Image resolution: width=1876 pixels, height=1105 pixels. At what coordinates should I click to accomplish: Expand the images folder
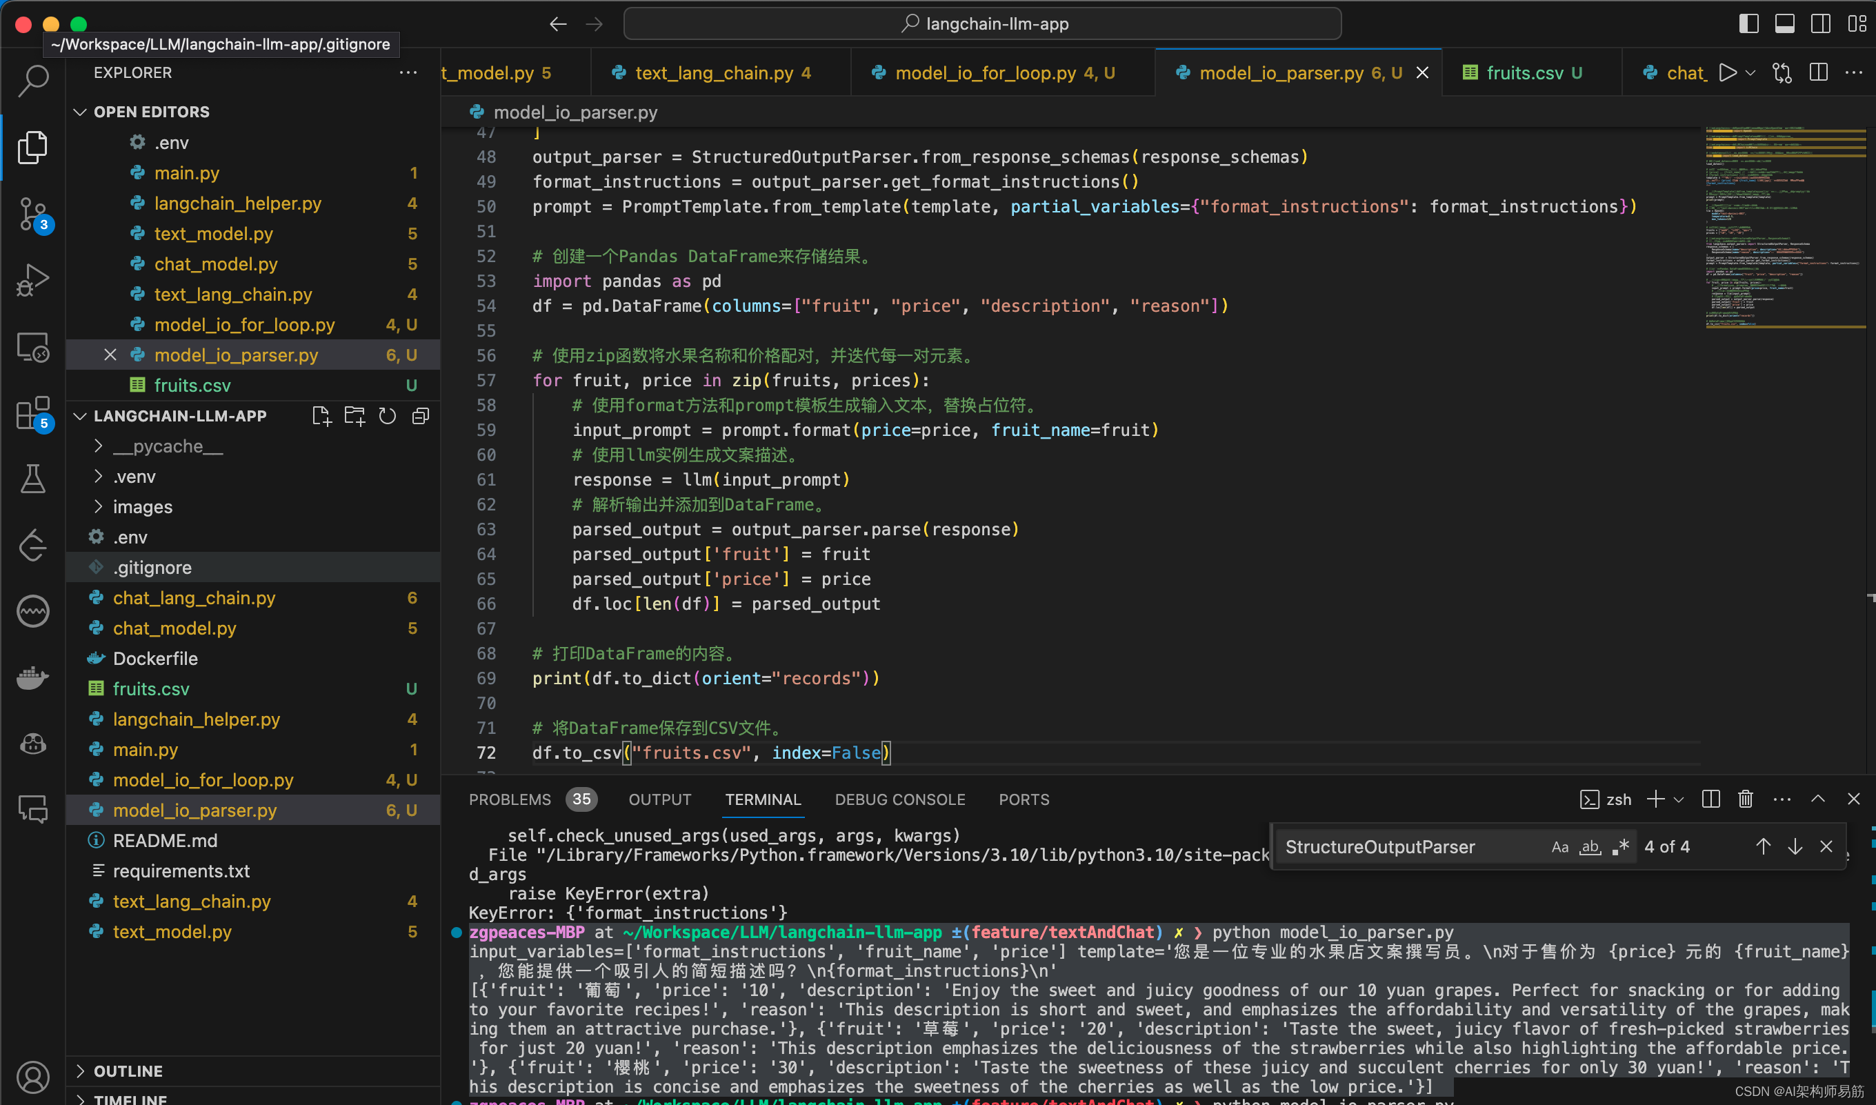(x=142, y=507)
